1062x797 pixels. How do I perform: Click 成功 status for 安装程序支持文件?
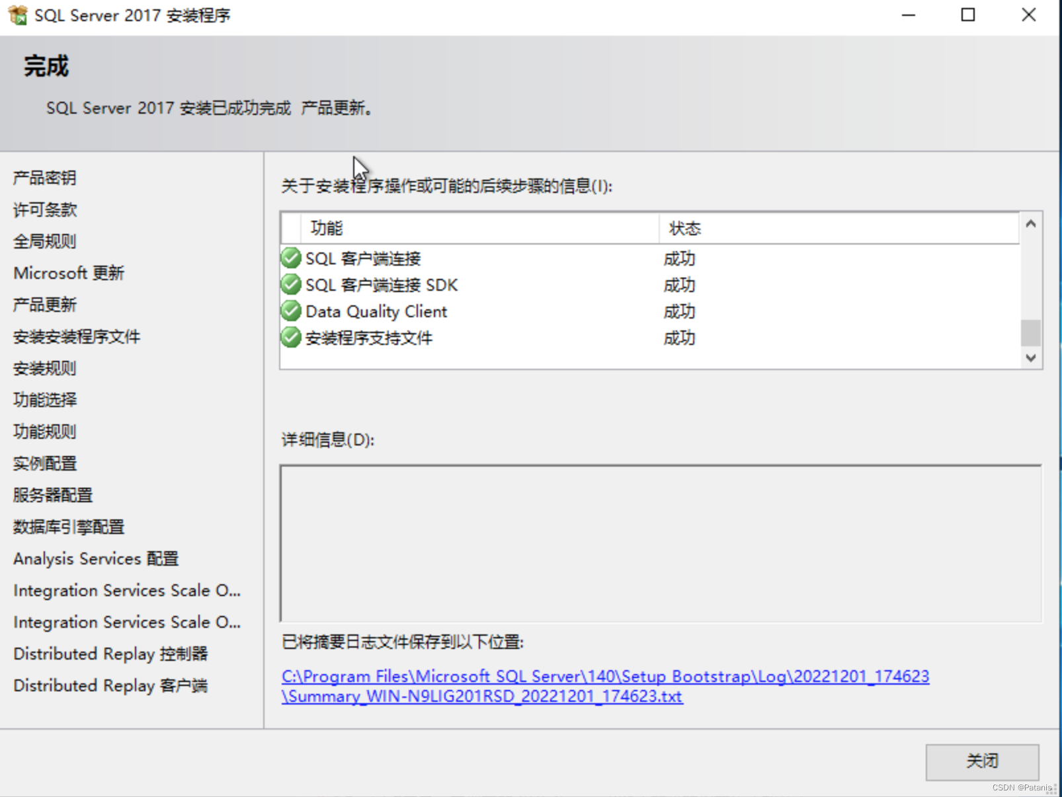(679, 338)
